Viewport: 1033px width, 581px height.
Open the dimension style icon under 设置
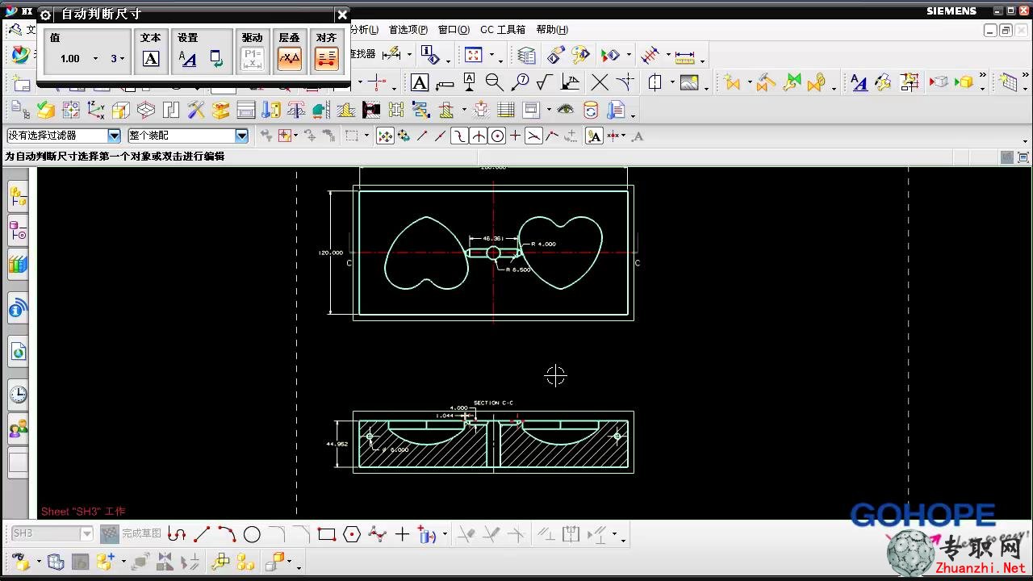[x=188, y=59]
